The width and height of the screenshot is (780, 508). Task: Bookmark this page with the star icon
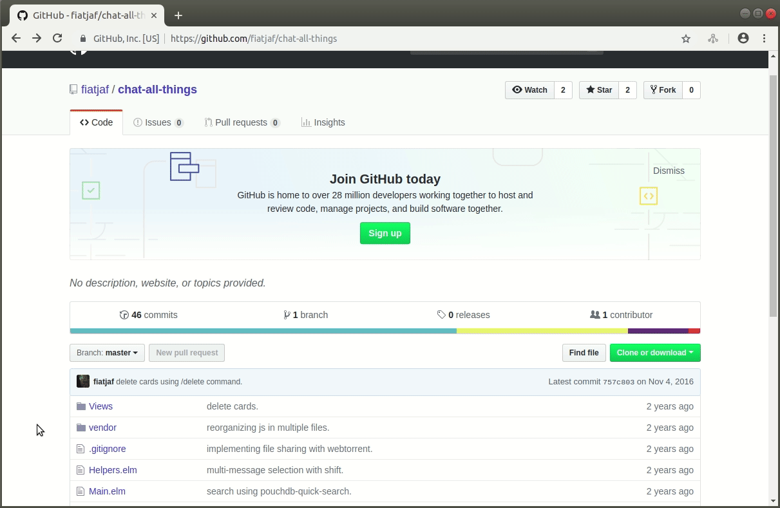(x=686, y=39)
